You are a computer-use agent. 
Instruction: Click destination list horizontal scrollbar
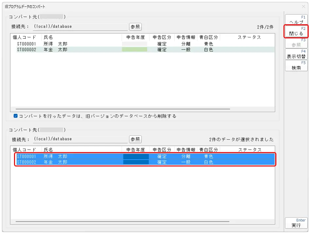click(123, 222)
